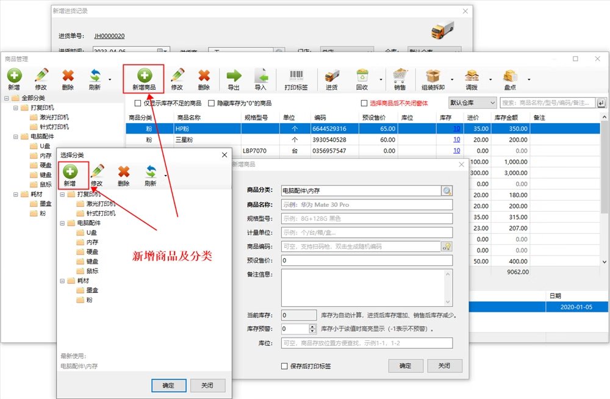Open dropdown arrow next to 刷新 in 商品管理
This screenshot has width=610, height=399.
[x=110, y=79]
